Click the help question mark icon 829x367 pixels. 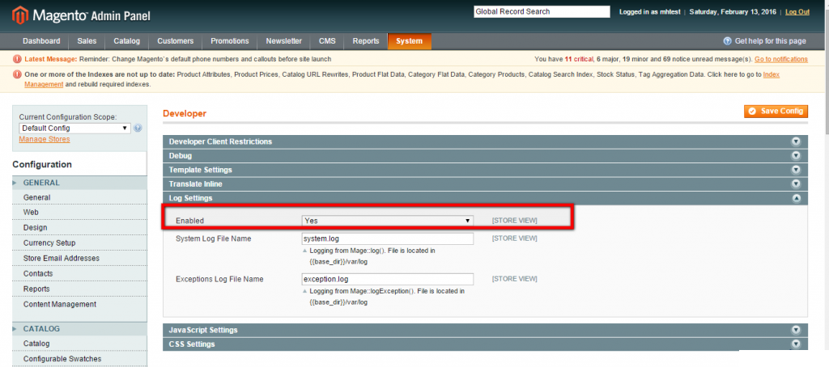click(728, 41)
